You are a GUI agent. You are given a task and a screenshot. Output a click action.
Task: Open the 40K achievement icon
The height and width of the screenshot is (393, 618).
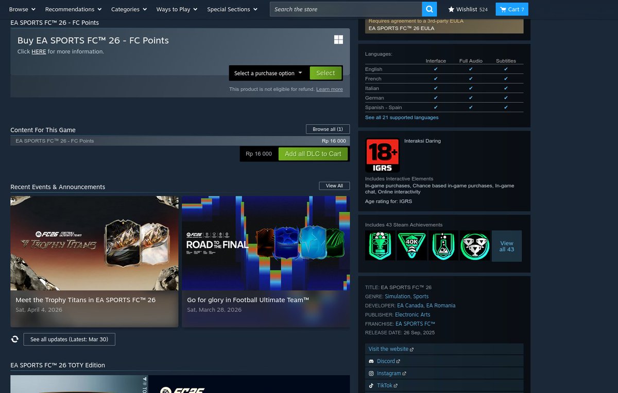[411, 245]
